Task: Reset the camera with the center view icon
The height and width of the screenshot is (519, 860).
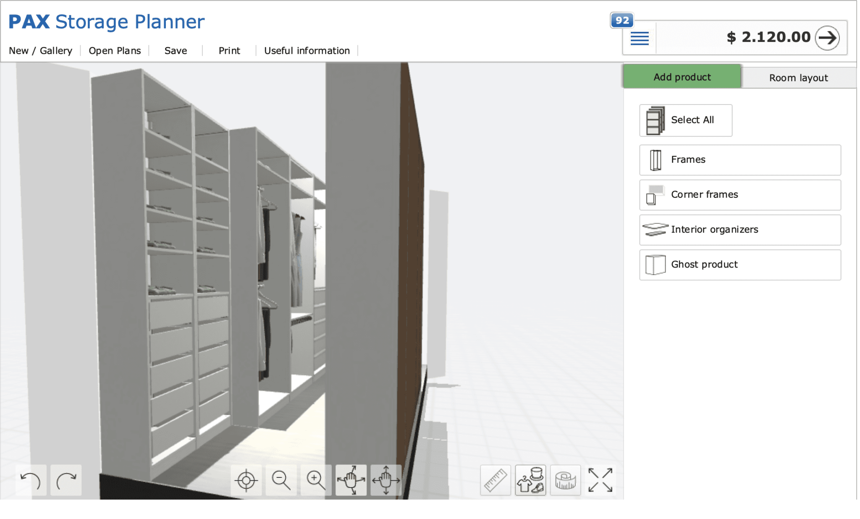Action: 246,480
